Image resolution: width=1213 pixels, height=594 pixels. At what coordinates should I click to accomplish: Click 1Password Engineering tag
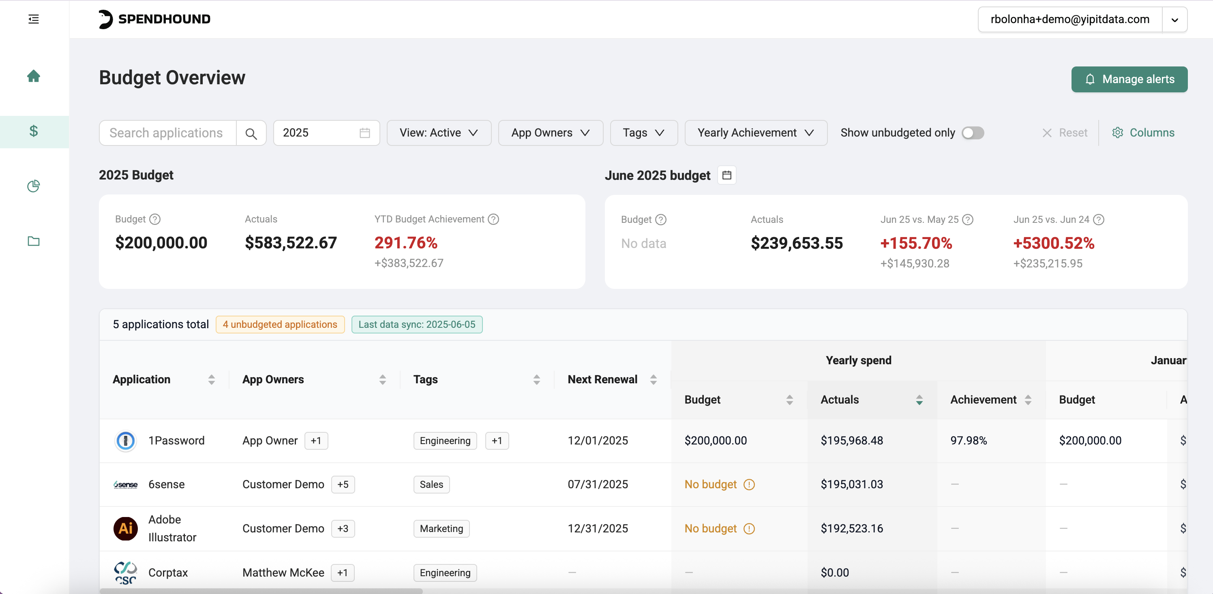[x=445, y=441]
